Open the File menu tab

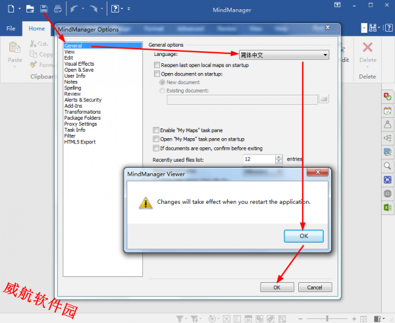(11, 29)
